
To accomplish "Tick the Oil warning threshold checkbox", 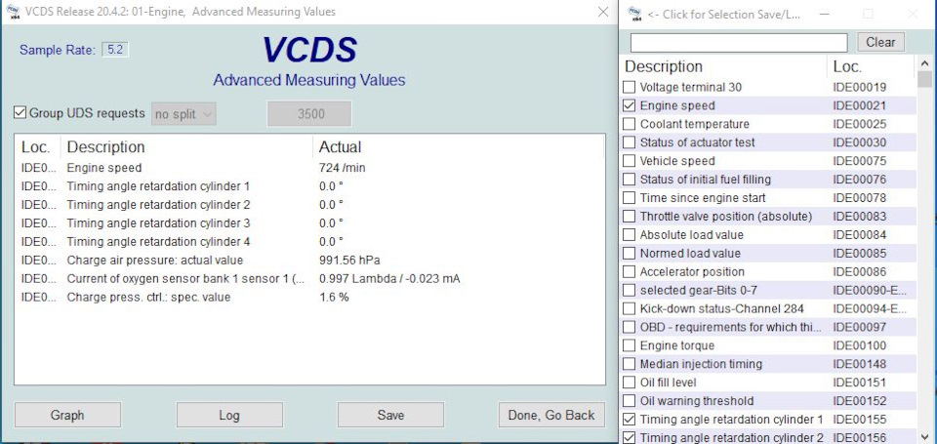I will (630, 401).
